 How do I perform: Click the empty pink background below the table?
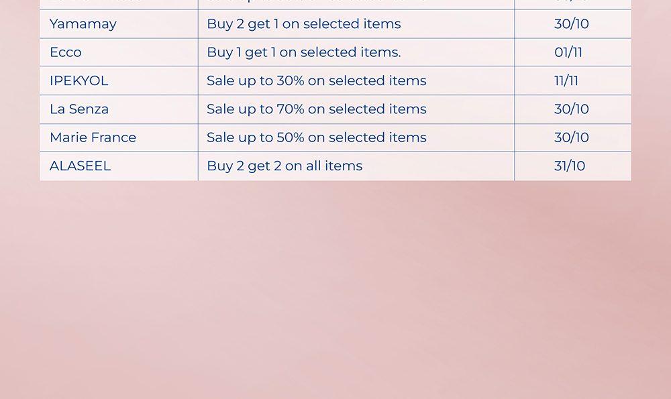click(x=335, y=288)
